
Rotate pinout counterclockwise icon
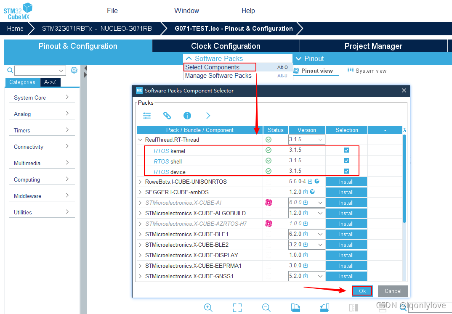pyautogui.click(x=324, y=308)
